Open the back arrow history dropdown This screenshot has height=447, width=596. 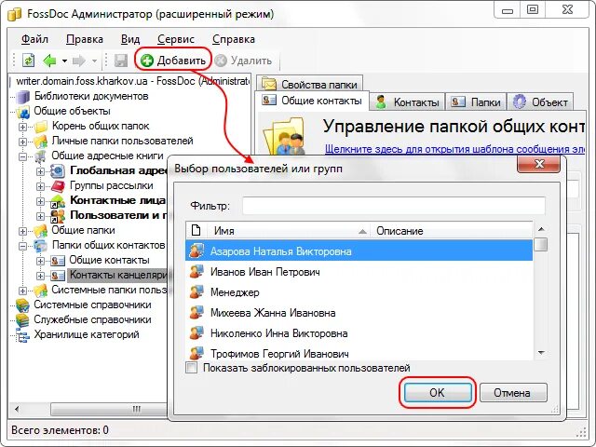pos(64,61)
